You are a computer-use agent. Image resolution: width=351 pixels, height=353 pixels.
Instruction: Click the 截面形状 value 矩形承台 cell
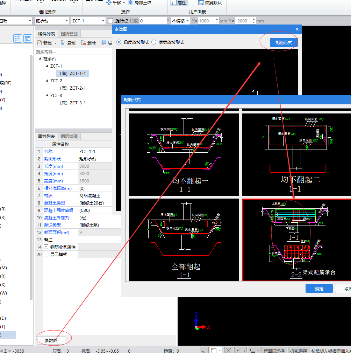click(x=95, y=159)
